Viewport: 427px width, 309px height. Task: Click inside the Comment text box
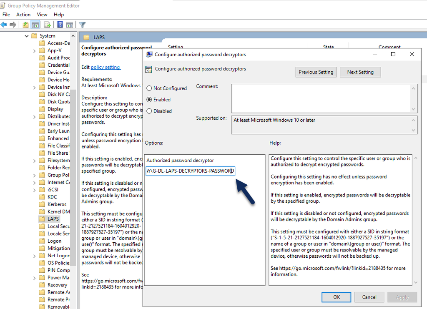tap(321, 98)
